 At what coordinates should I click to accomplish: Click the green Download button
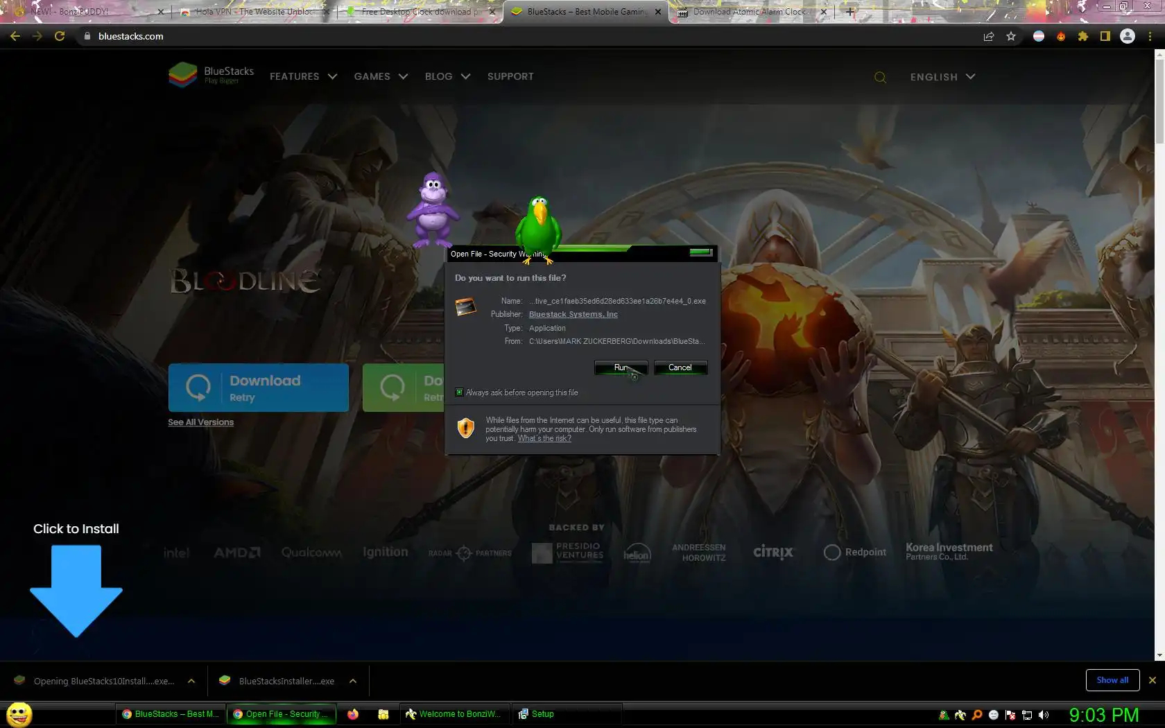(x=403, y=388)
